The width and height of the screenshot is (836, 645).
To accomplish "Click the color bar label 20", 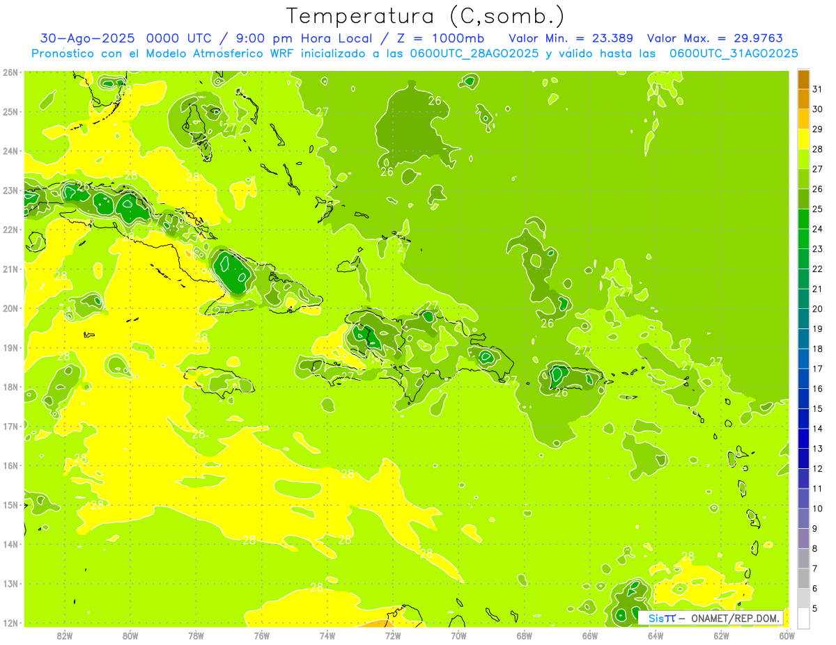I will coord(818,309).
